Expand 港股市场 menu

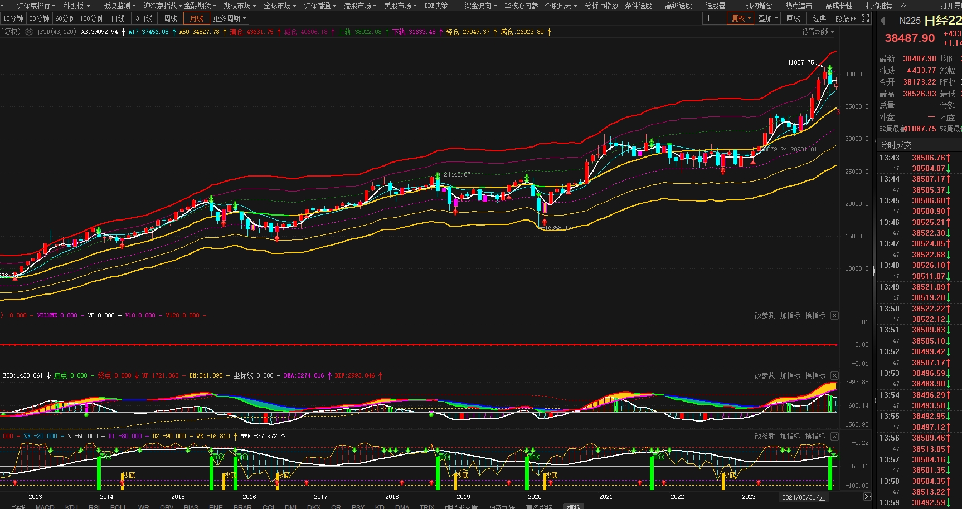coord(360,6)
